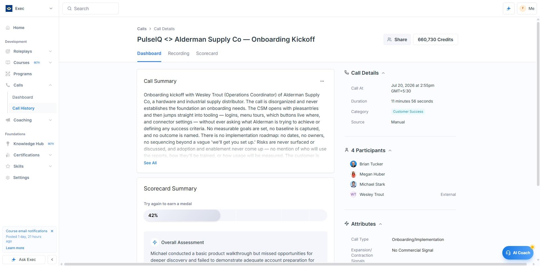Expand the Courses submenu chevron
Image resolution: width=540 pixels, height=266 pixels.
click(x=50, y=63)
